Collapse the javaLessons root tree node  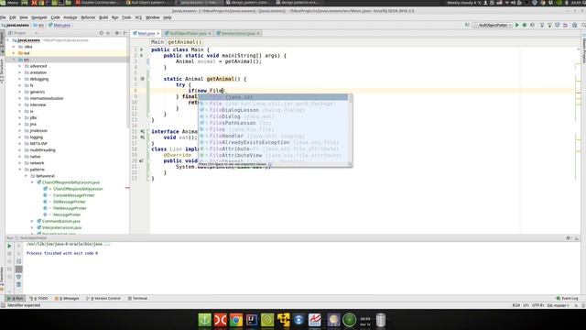tap(8, 40)
